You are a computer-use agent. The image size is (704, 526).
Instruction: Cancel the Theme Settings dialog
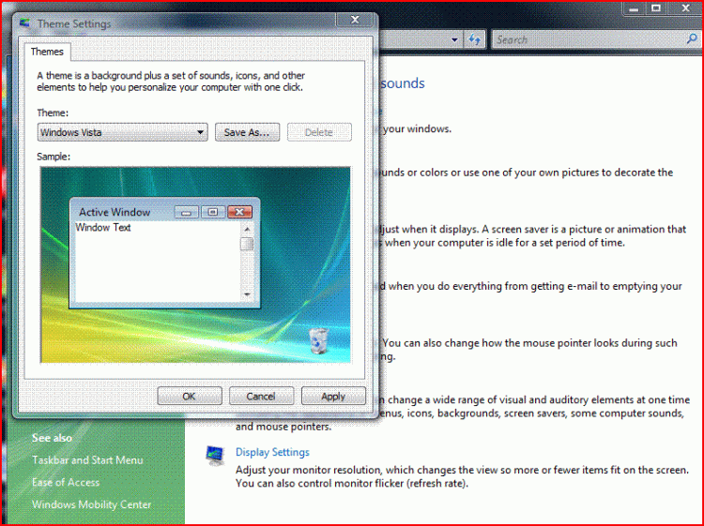[261, 397]
